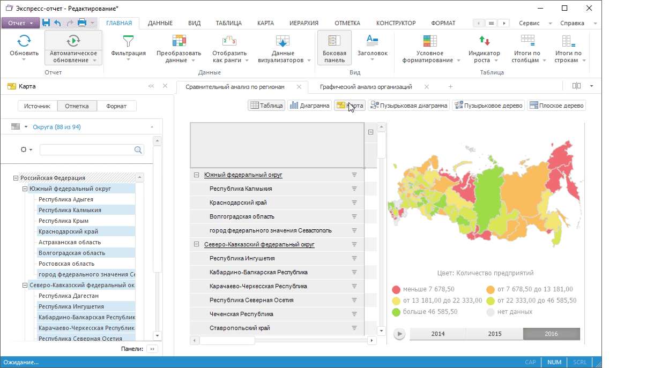This screenshot has width=654, height=368.
Task: Open the ДАННЫЕ ribbon tab
Action: [x=160, y=23]
